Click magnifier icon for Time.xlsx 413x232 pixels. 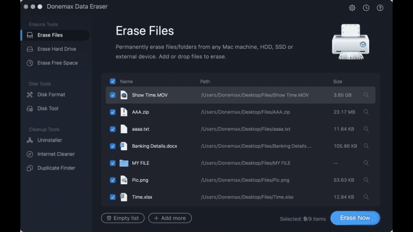point(366,197)
